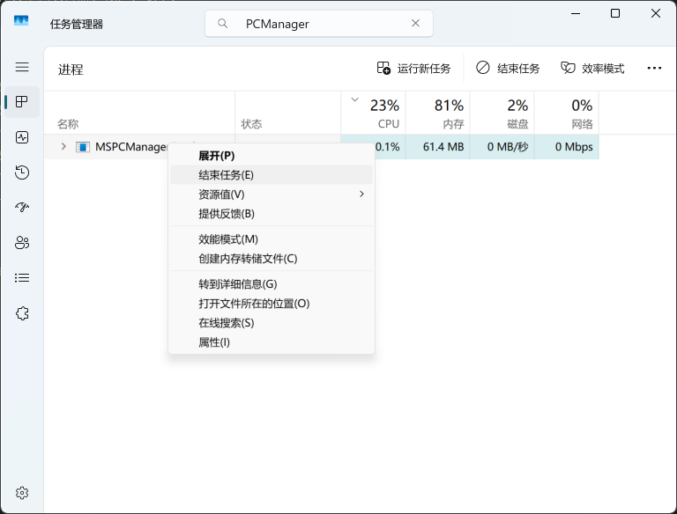Sort by 名称 column header
Image resolution: width=677 pixels, height=514 pixels.
point(139,113)
